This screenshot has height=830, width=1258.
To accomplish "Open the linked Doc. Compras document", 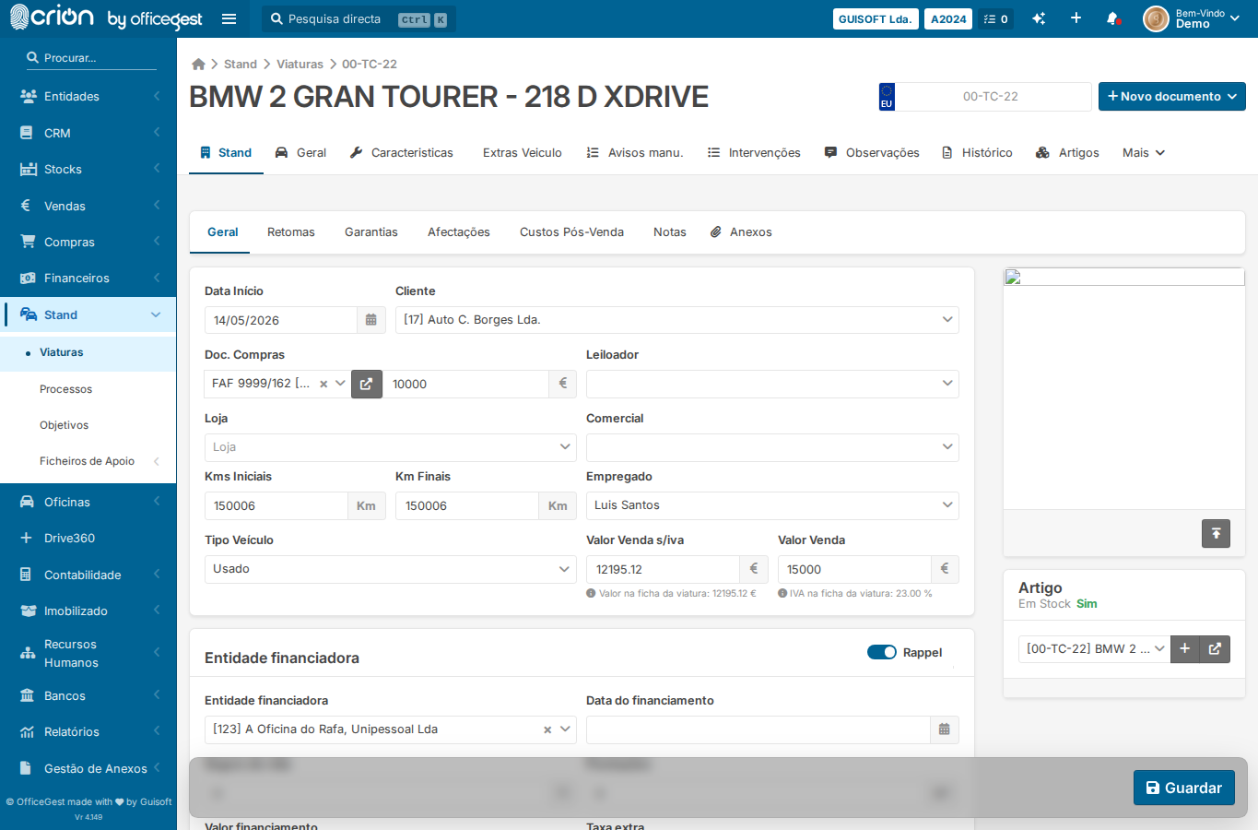I will 366,384.
